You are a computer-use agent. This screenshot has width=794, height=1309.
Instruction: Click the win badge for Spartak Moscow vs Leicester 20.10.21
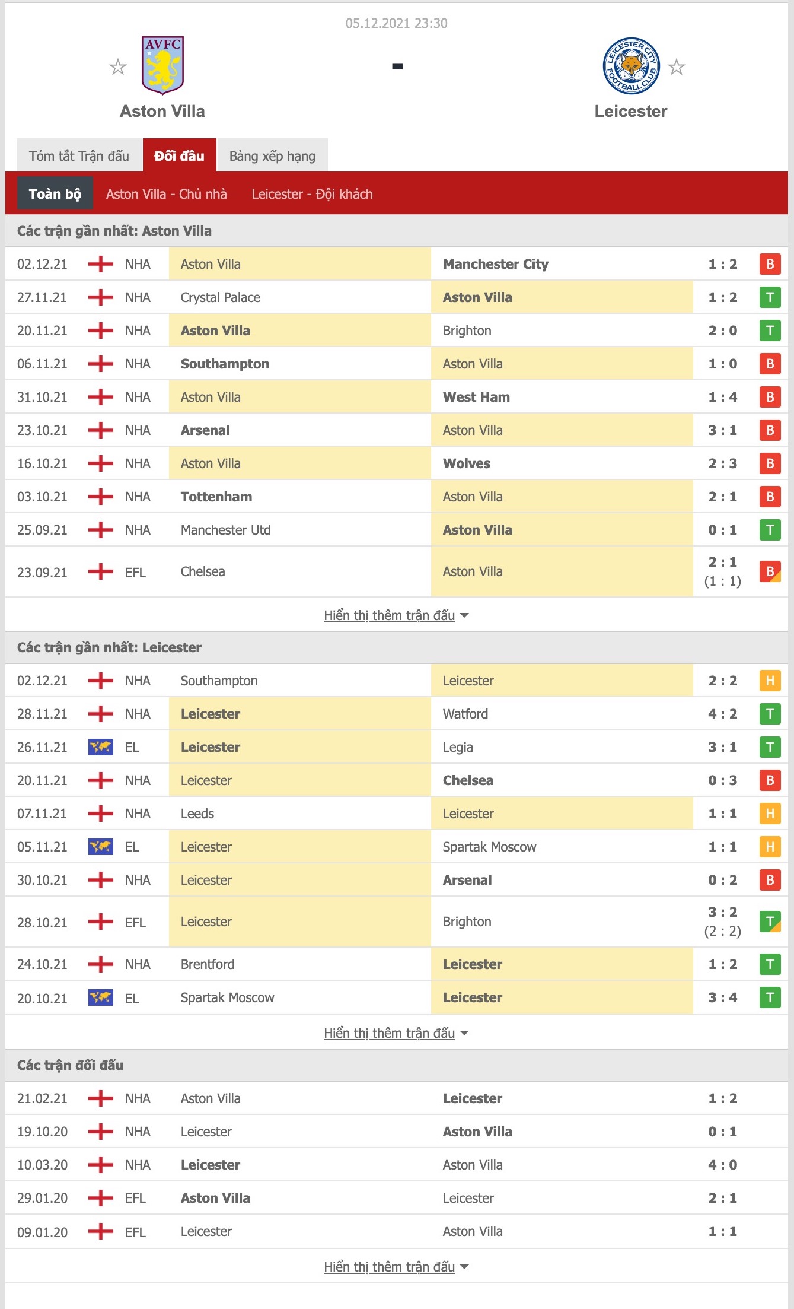[770, 997]
